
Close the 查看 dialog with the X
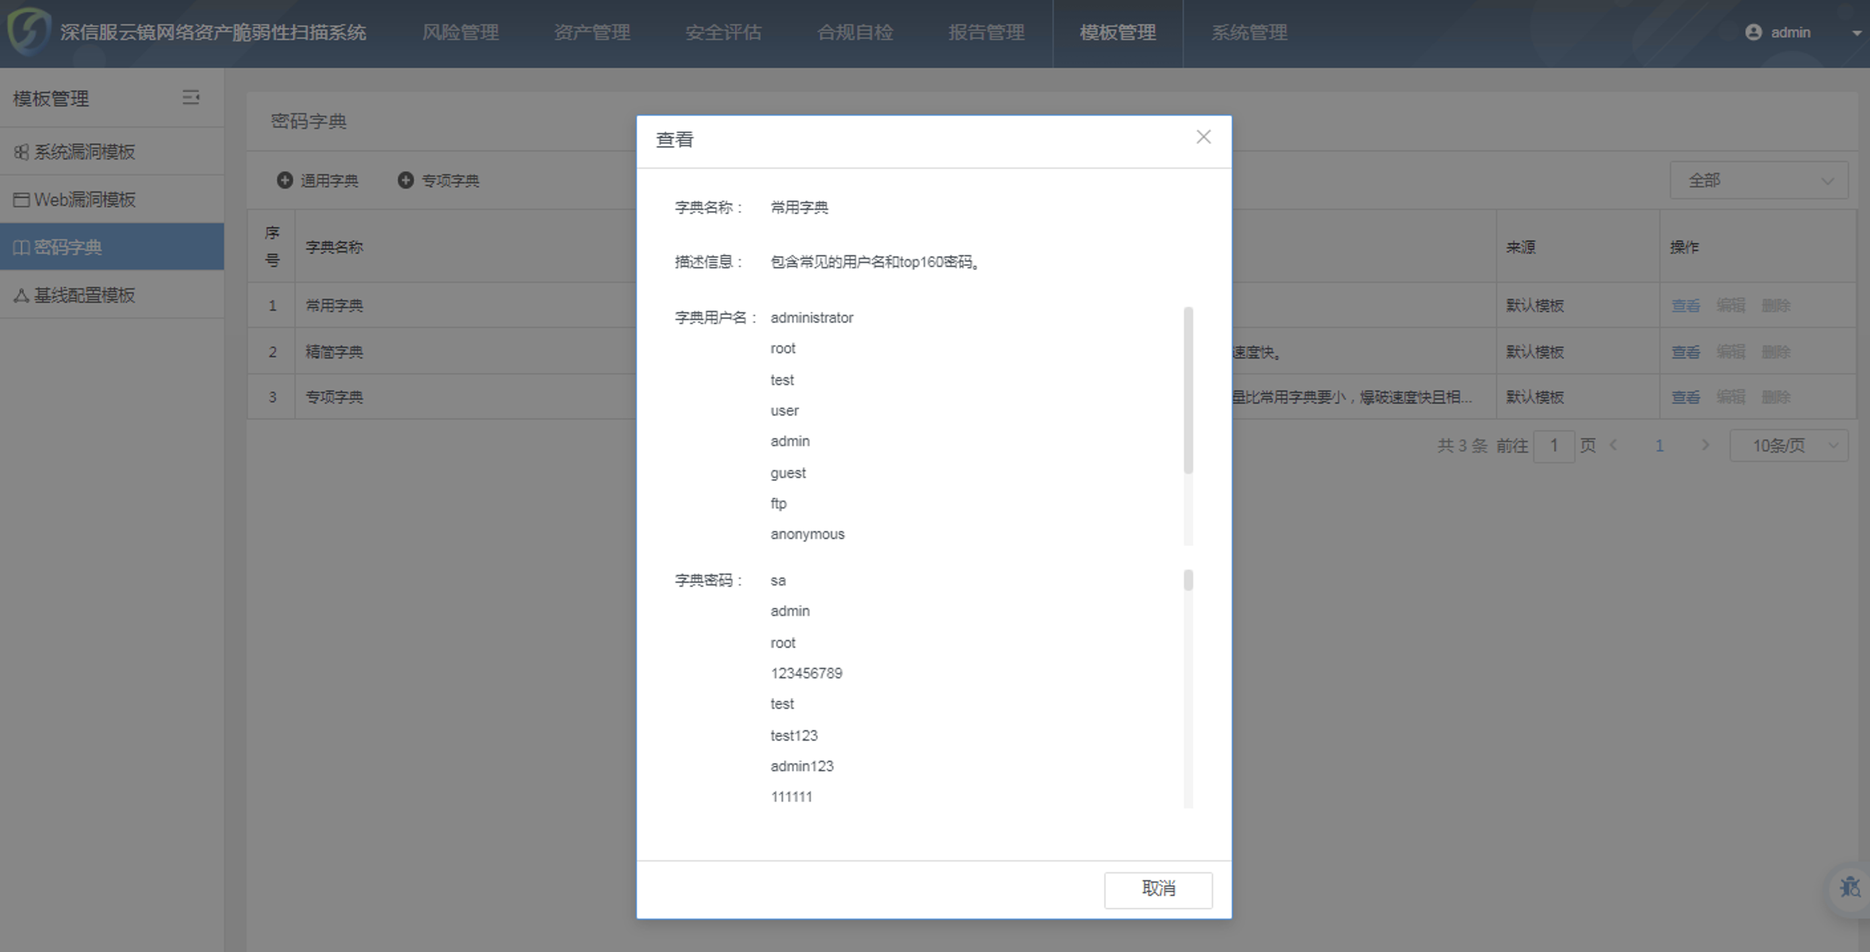pyautogui.click(x=1203, y=137)
